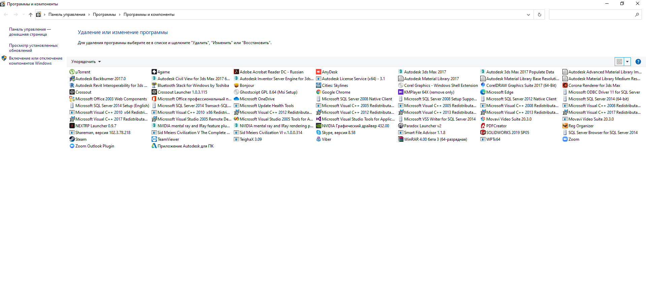Click the change view button
This screenshot has width=646, height=302.
[x=619, y=62]
